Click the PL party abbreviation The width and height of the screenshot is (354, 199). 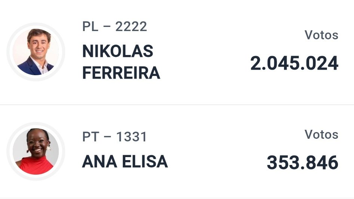[x=90, y=27]
